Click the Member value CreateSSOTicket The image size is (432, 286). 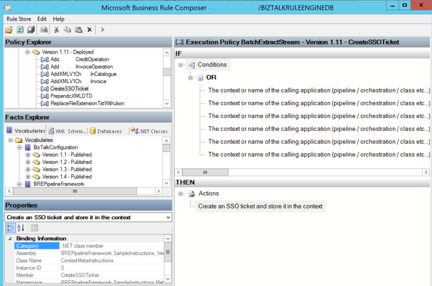click(x=80, y=275)
